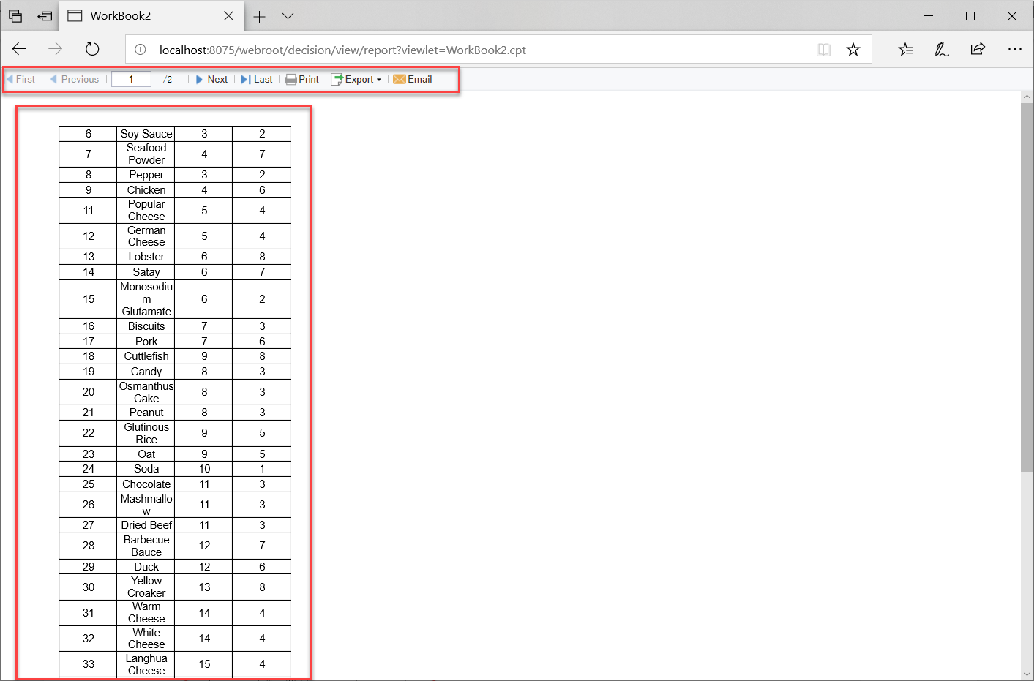This screenshot has width=1034, height=681.
Task: Click the First page button
Action: click(21, 79)
